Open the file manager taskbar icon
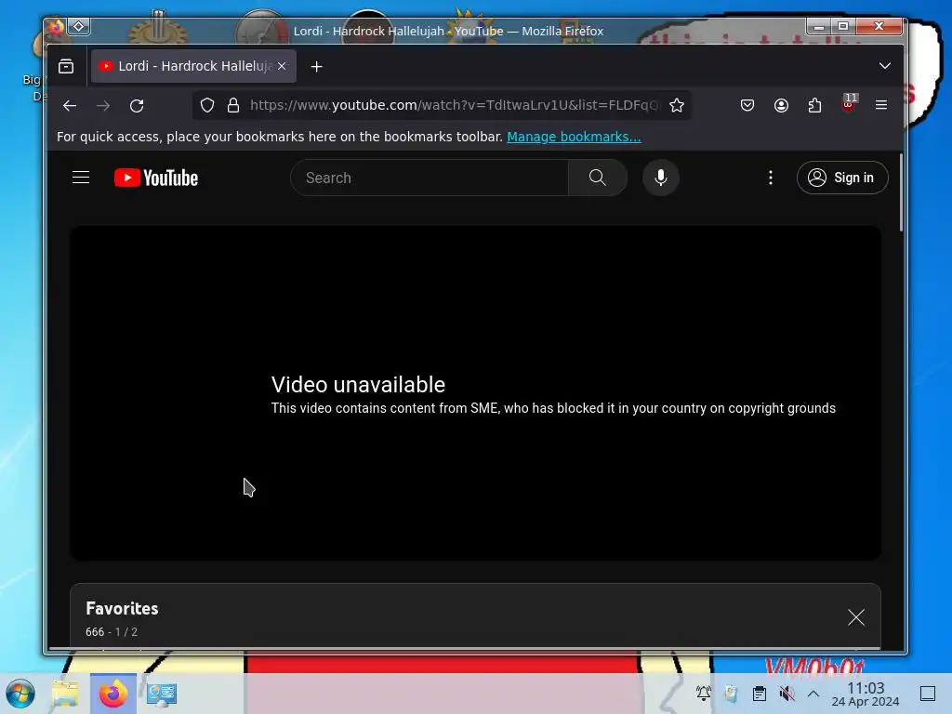Viewport: 952px width, 714px height. click(65, 694)
